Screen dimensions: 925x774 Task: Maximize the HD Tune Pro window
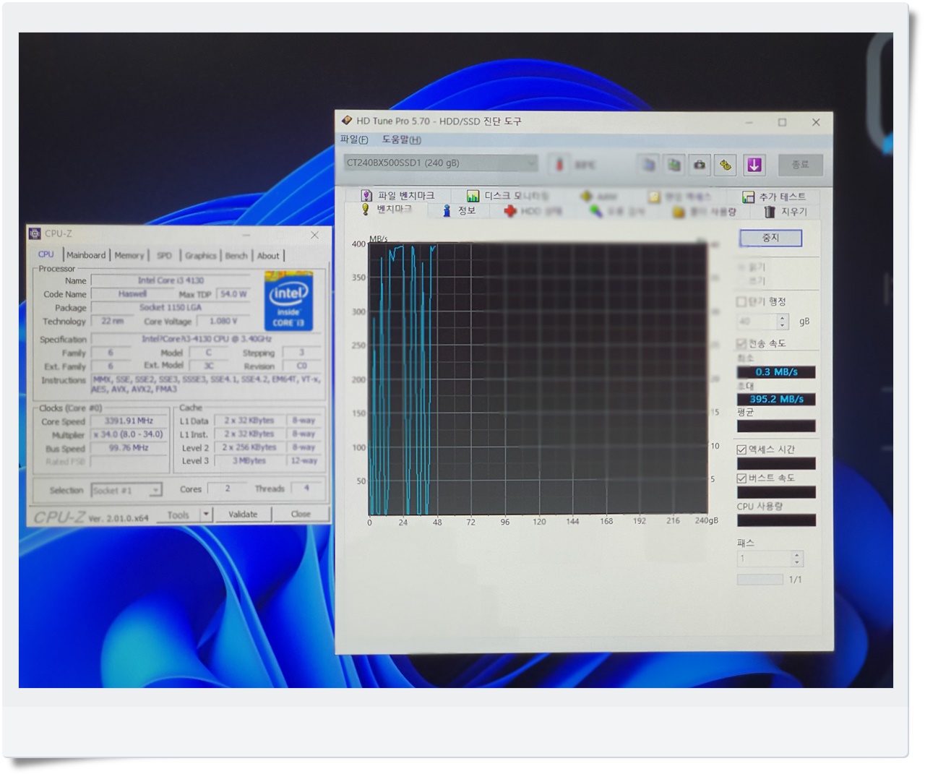tap(782, 122)
